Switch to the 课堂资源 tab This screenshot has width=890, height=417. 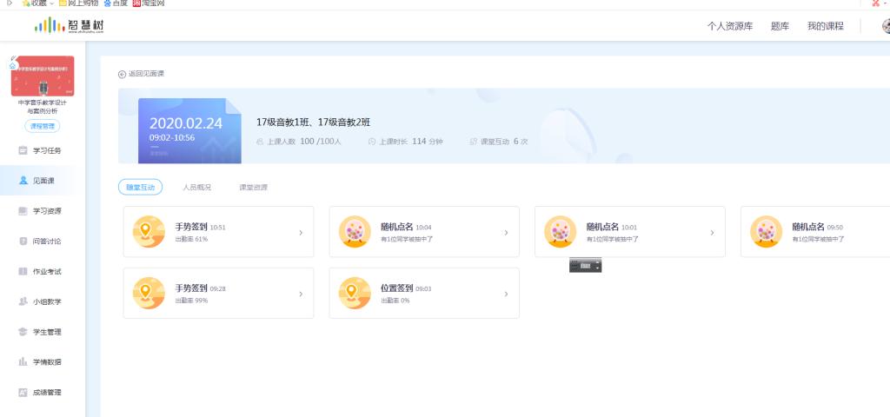253,188
